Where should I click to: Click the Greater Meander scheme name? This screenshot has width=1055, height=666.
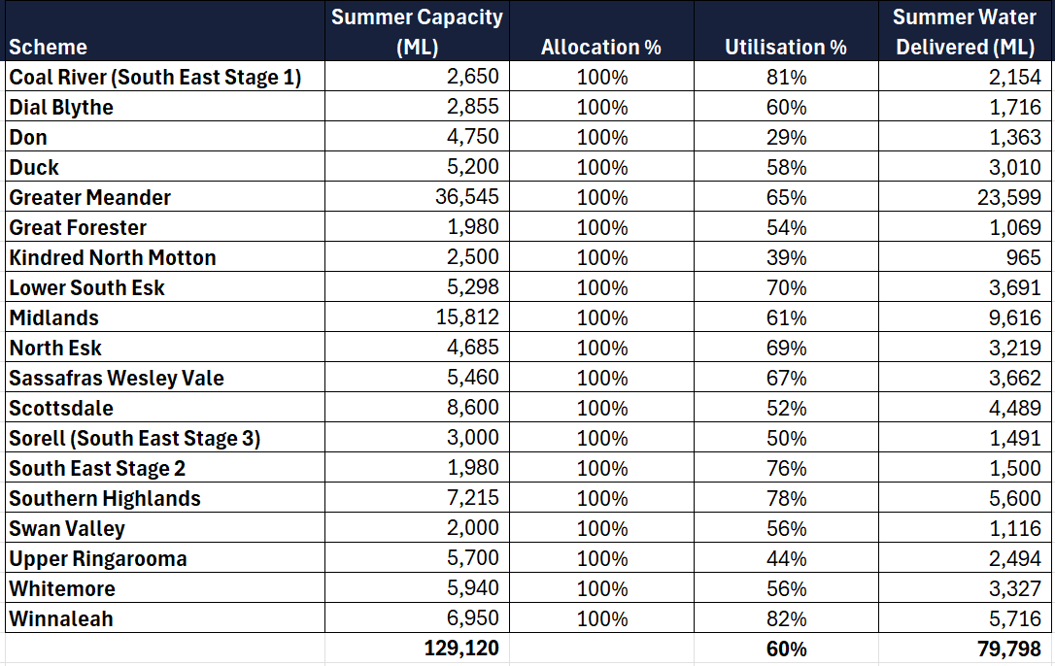(x=90, y=198)
